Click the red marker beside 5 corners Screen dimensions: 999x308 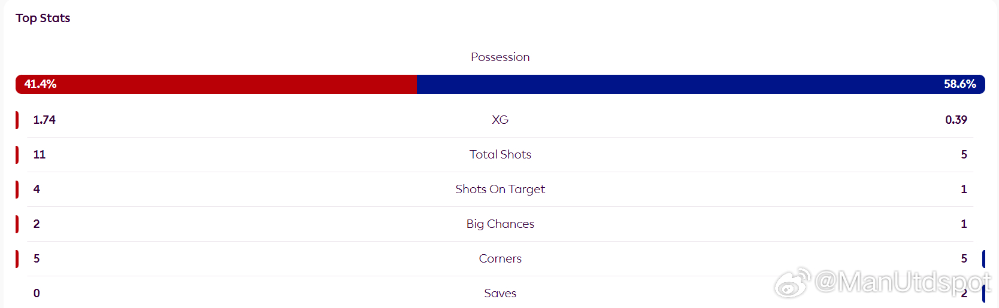coord(17,258)
